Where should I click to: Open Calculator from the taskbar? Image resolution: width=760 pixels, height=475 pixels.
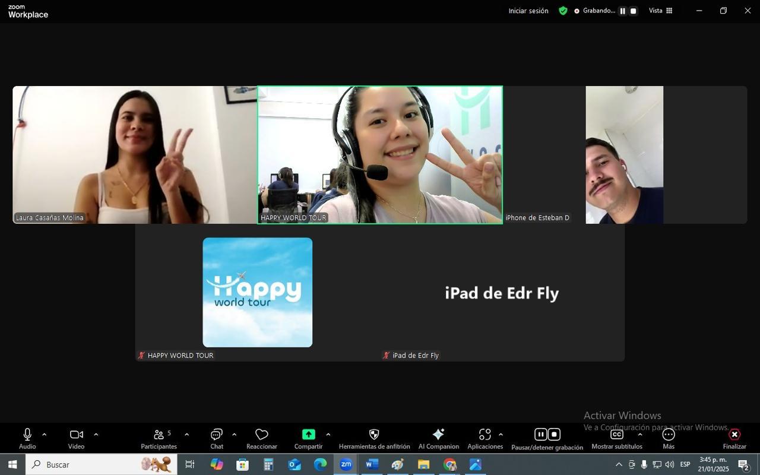coord(268,464)
